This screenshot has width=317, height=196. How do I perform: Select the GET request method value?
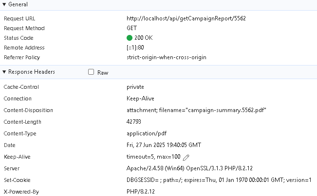[131, 28]
